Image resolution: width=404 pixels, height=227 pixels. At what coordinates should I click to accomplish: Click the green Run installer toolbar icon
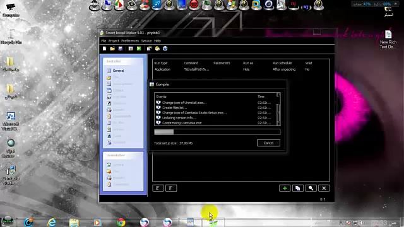[139, 49]
